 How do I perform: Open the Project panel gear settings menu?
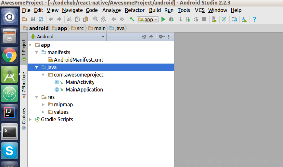click(162, 37)
